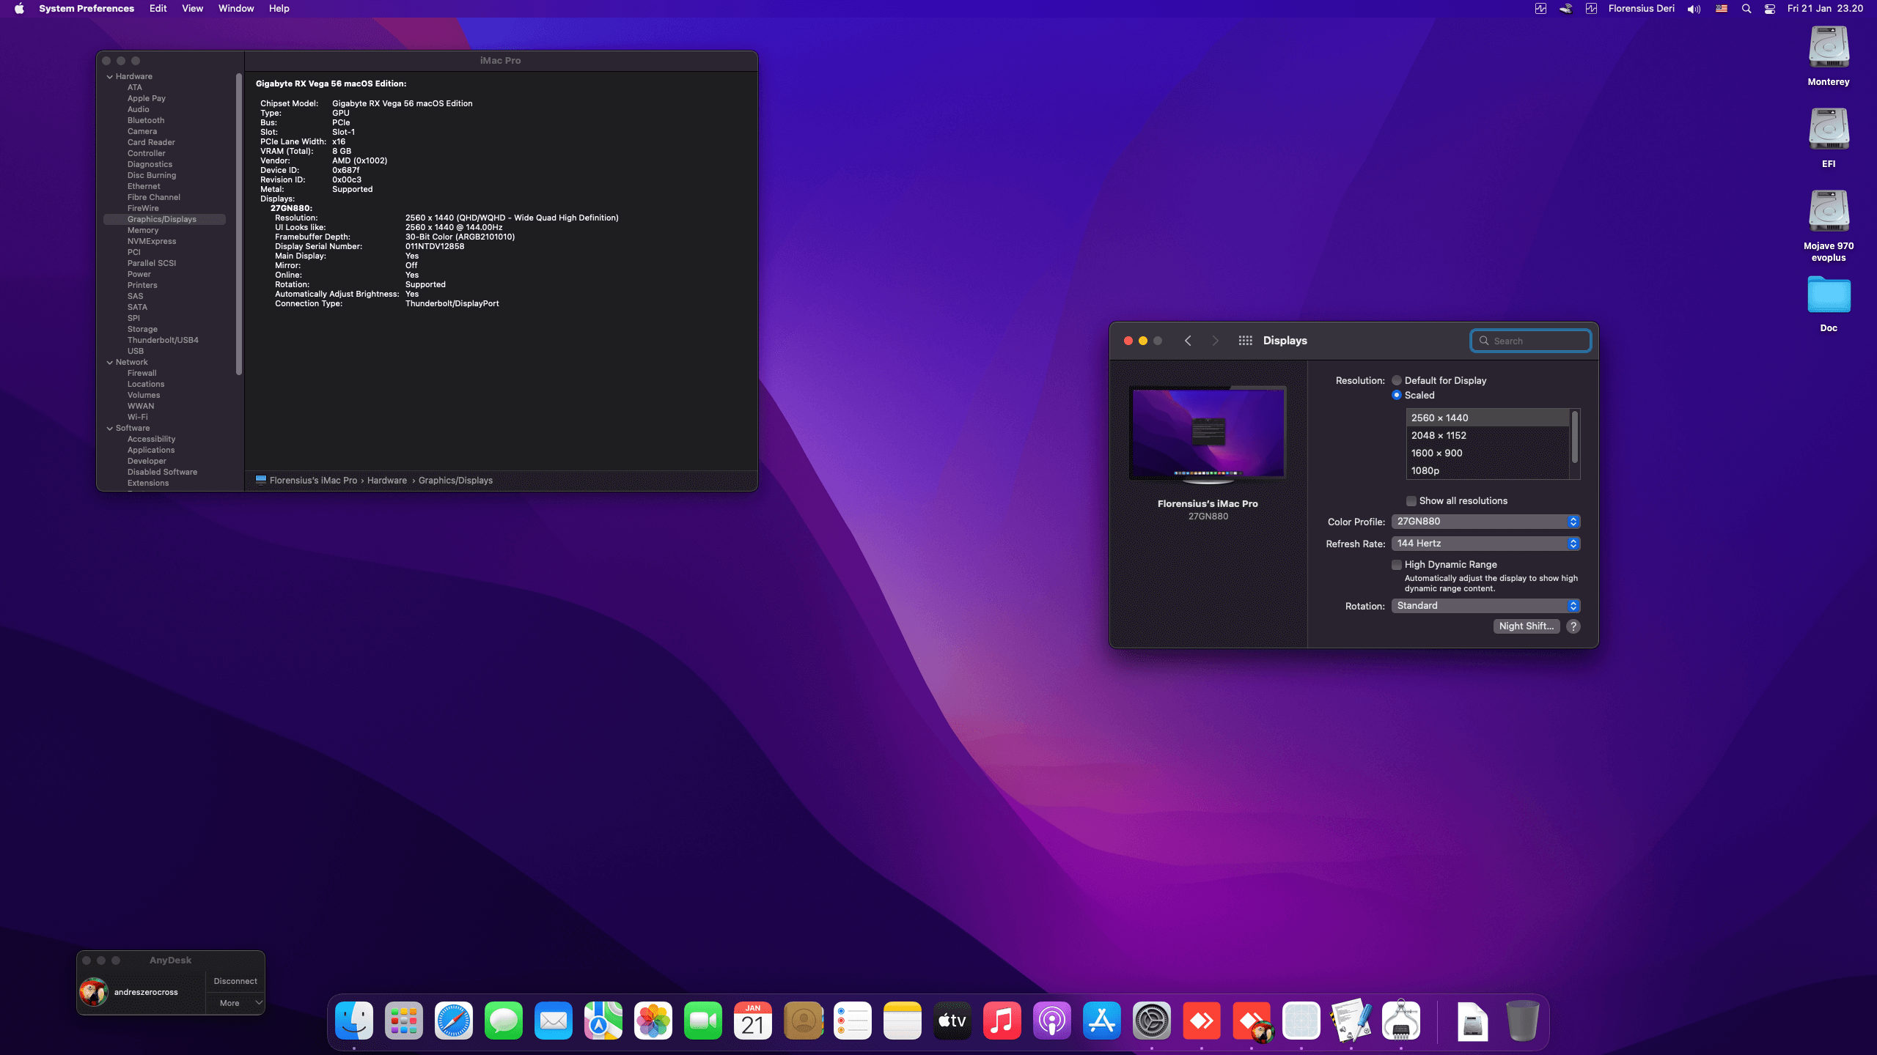Screen dimensions: 1877x1055
Task: Collapse the Hardware section in System Information
Action: click(x=110, y=75)
